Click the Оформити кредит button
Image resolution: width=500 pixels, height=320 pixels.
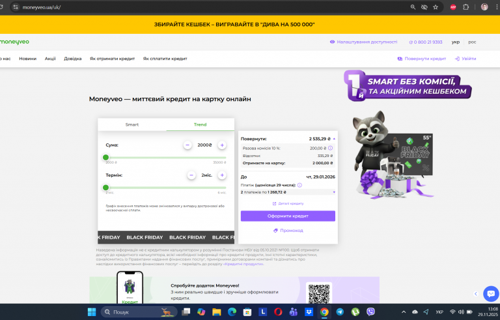click(x=288, y=216)
